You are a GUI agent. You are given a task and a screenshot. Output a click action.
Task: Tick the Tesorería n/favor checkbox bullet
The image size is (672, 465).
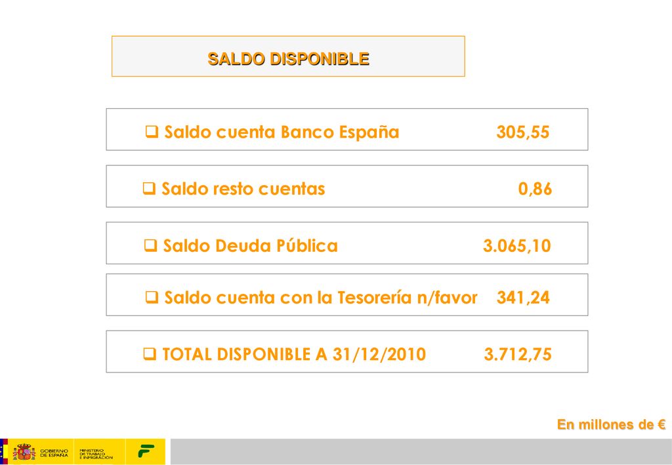click(152, 296)
